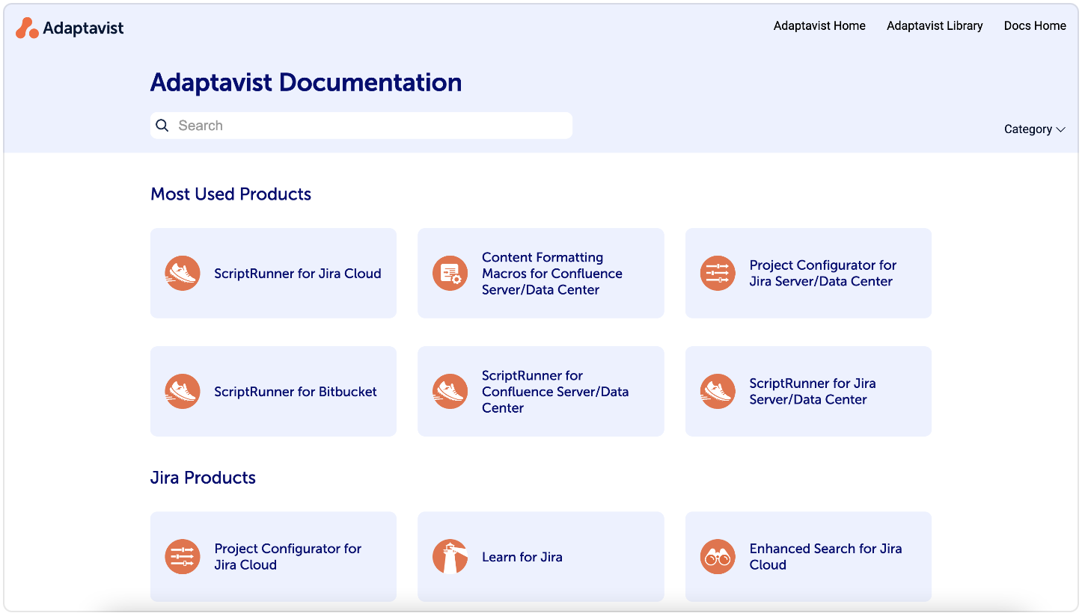Viewport: 1085px width, 616px height.
Task: Click Project Configurator for Jira Cloud icon
Action: [183, 557]
